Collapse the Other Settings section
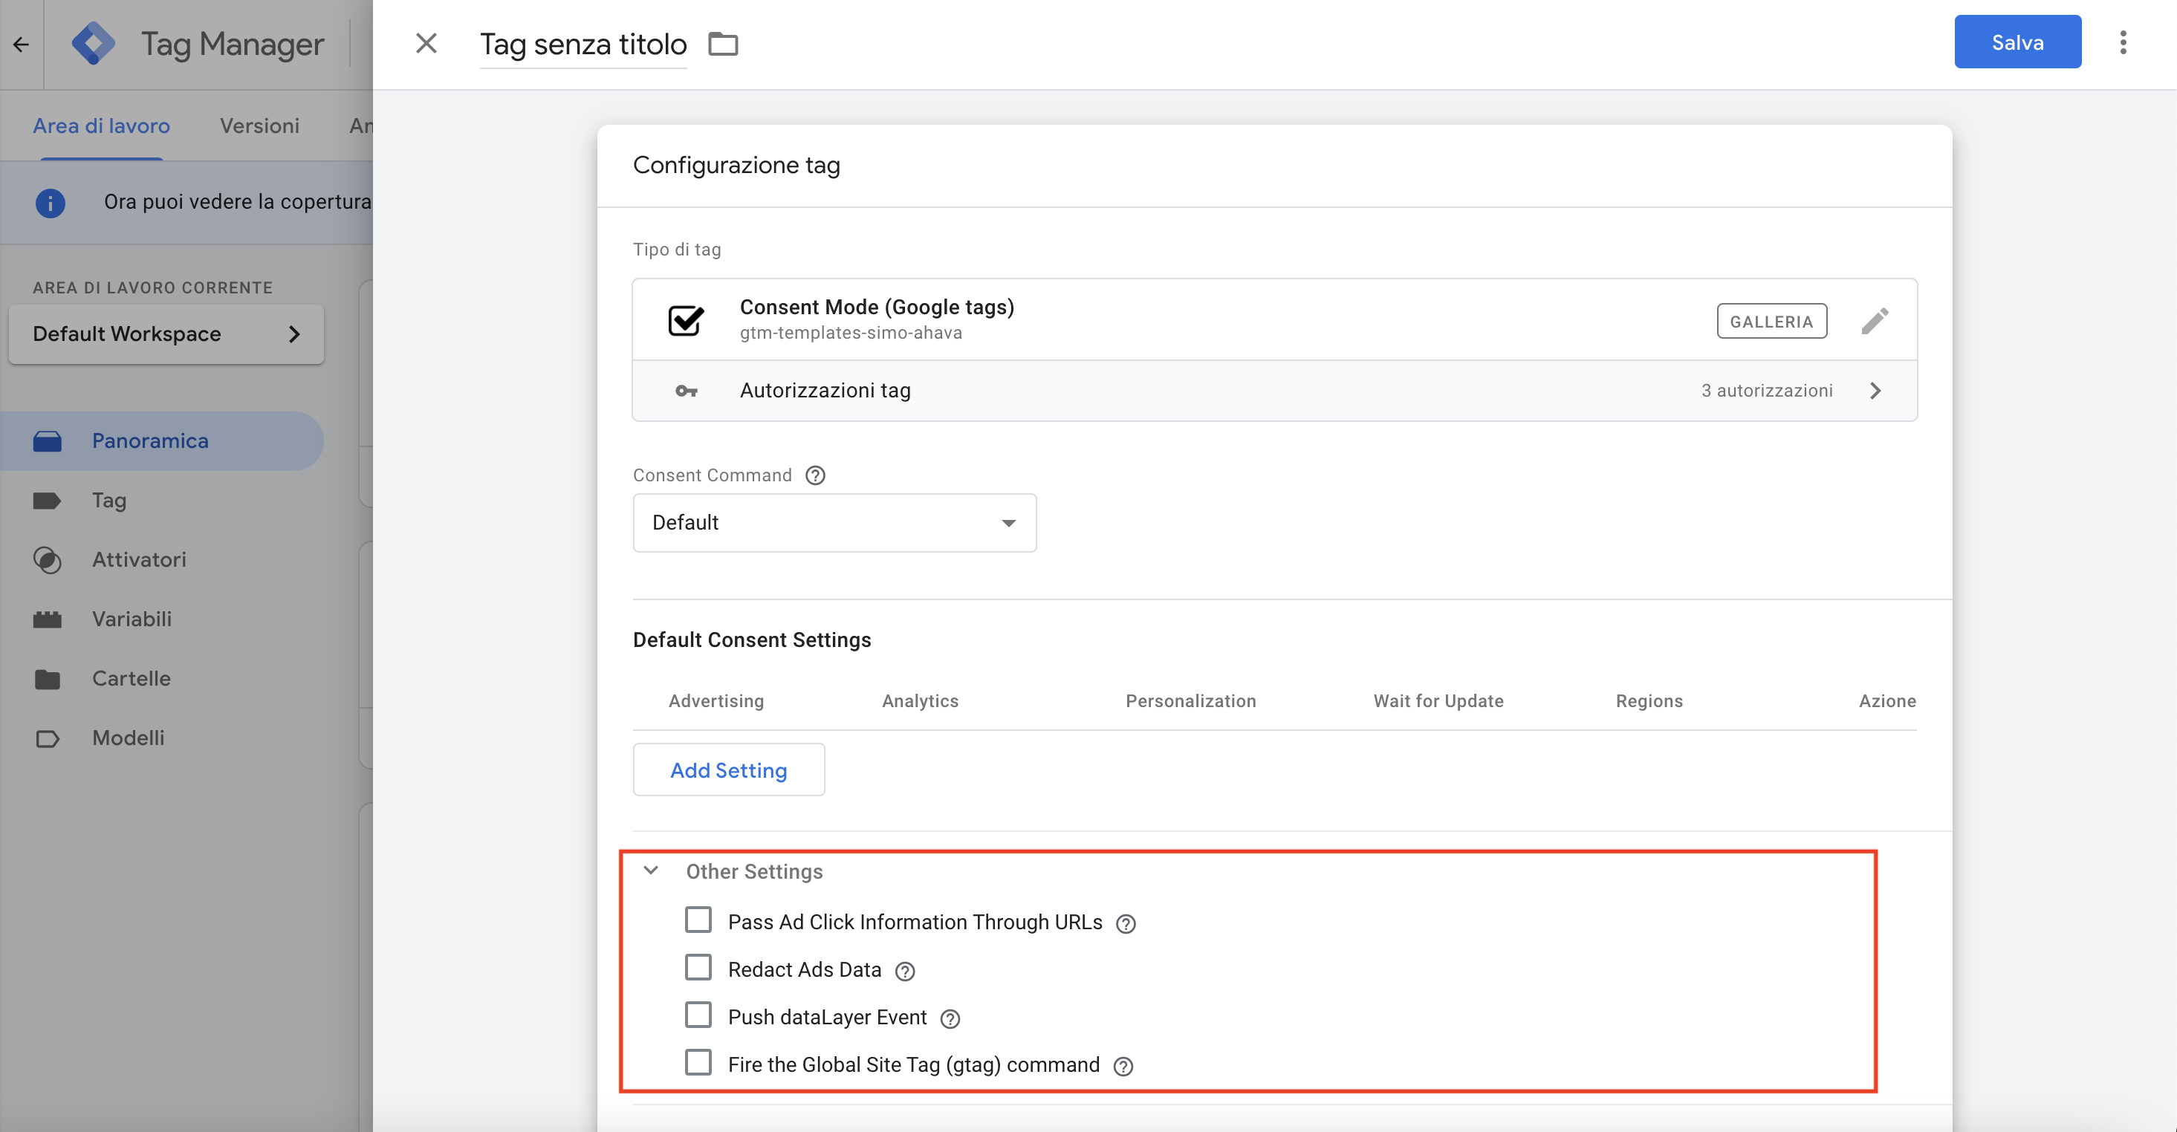Screen dimensions: 2177x1132 tap(651, 870)
